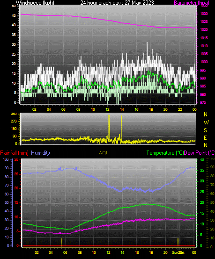Click the 975 value on the barometer axis
The height and width of the screenshot is (259, 215).
[x=203, y=102]
